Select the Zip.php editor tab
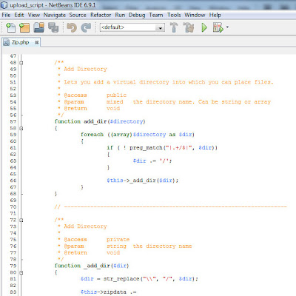Viewport: 296px width, 296px height. [21, 42]
